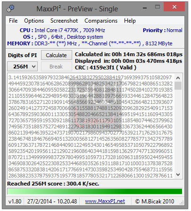Click the disabled maximize window icon

tap(158, 7)
